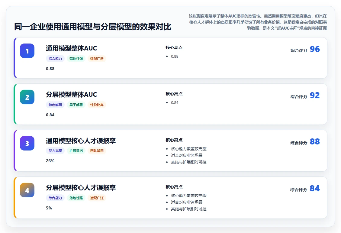
Task: Click the 0.88 bullet under 核心亮点
Action: point(175,57)
